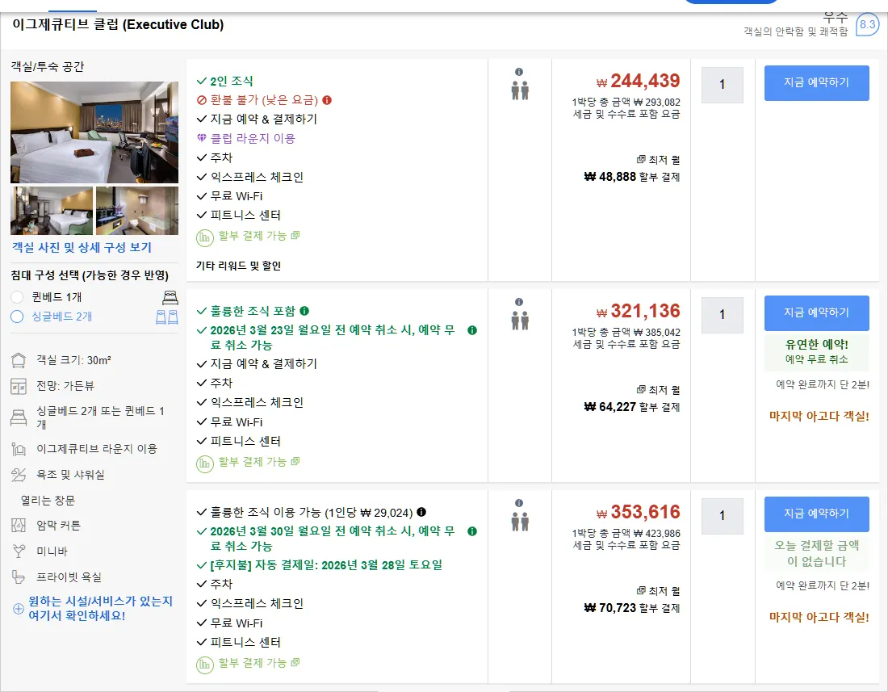The width and height of the screenshot is (888, 692).
Task: Open the small bathroom thumbnail photo
Action: click(137, 211)
